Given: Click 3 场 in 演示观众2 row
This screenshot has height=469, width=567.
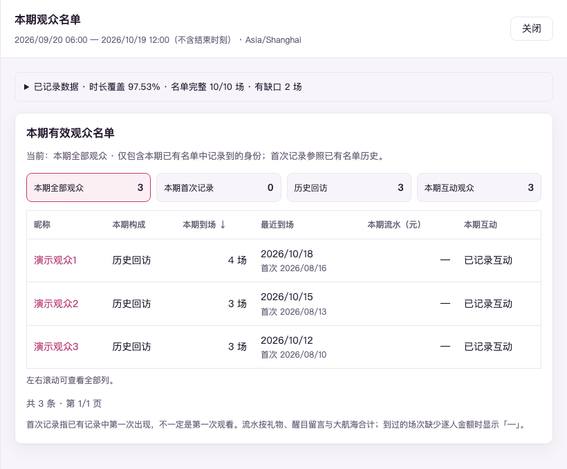Looking at the screenshot, I should pos(237,304).
